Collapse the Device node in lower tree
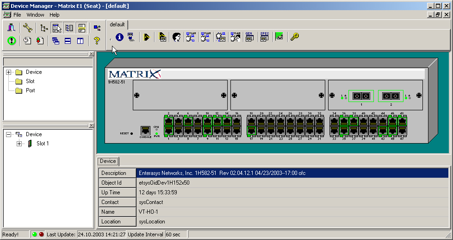Viewport: 453px width, 240px height. click(x=8, y=134)
